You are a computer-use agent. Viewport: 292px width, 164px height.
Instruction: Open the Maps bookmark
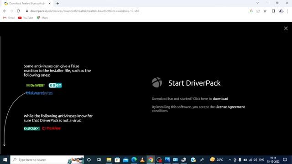coord(42,18)
